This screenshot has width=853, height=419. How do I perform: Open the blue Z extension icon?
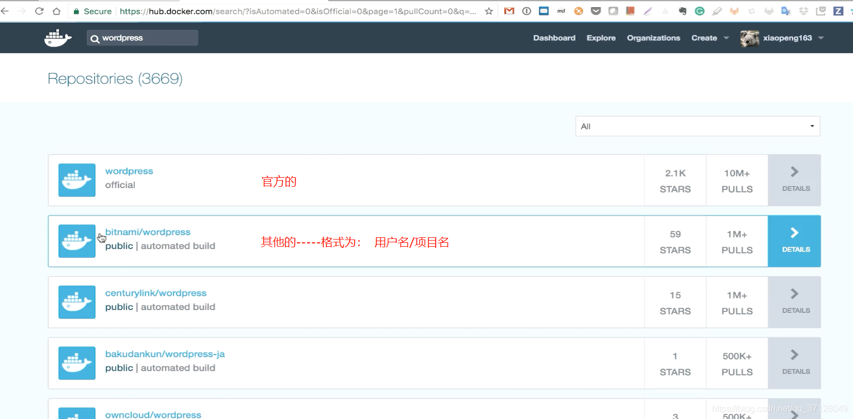coord(838,11)
